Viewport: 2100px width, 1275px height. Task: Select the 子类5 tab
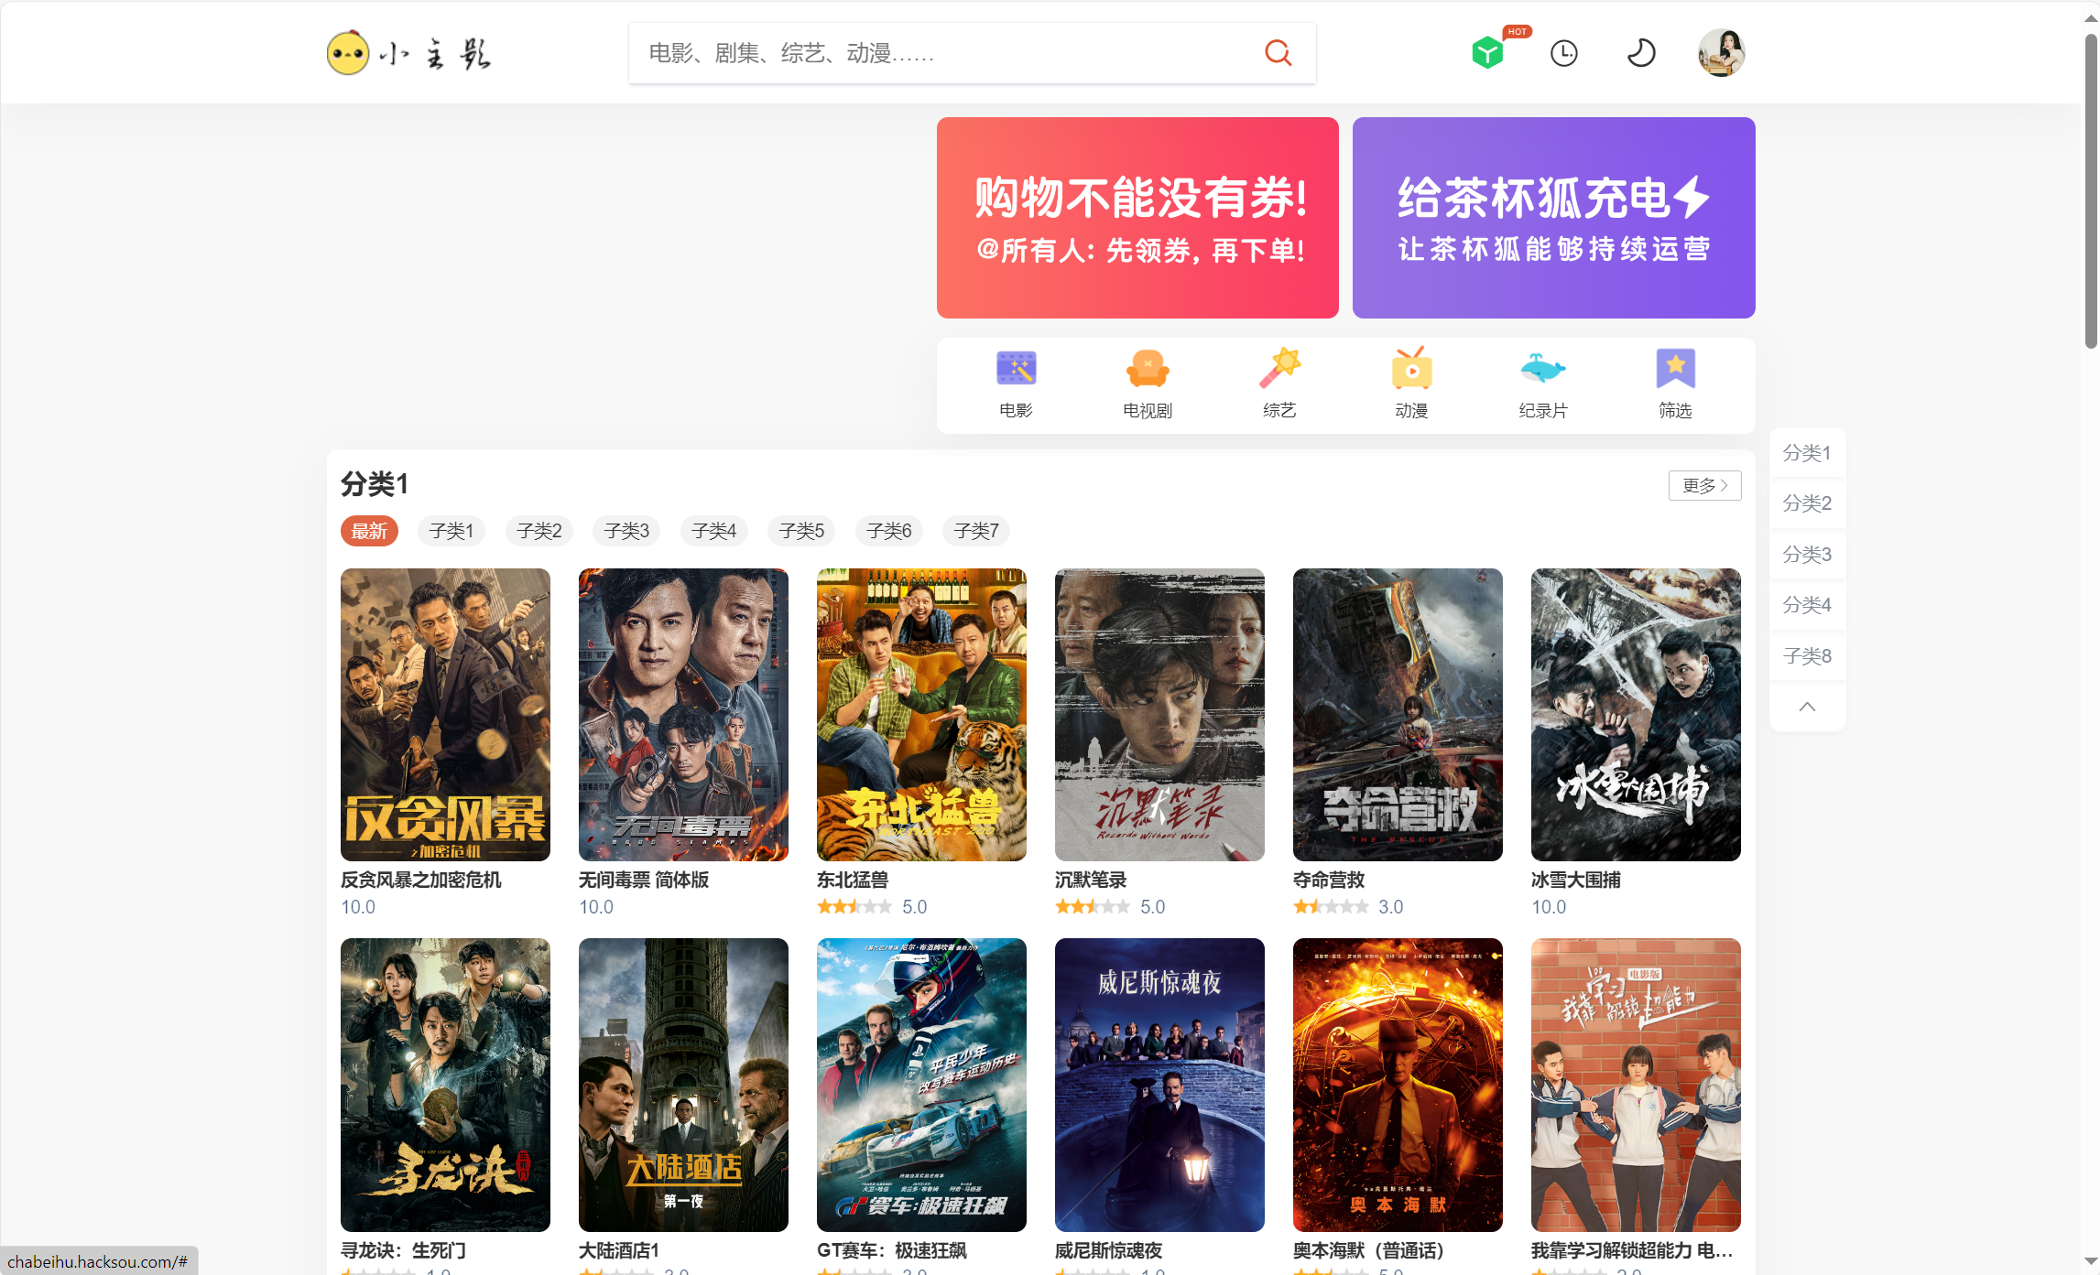801,531
